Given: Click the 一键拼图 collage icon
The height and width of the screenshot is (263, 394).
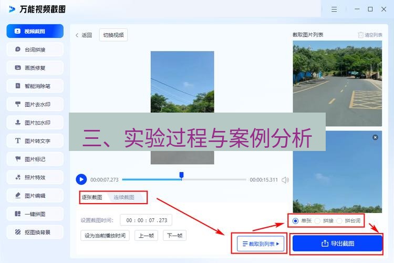Looking at the screenshot, I should [x=17, y=214].
